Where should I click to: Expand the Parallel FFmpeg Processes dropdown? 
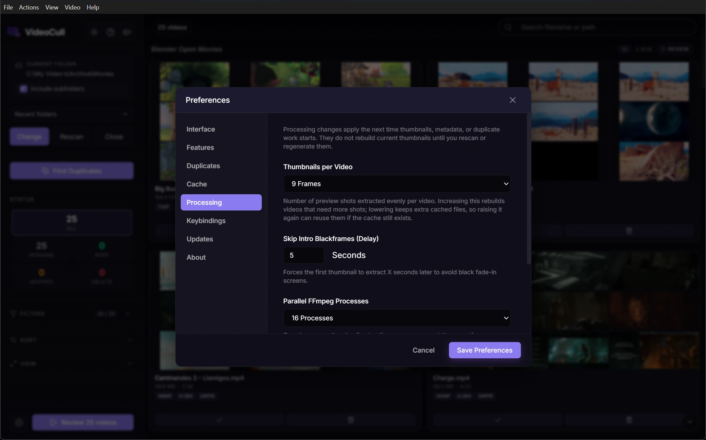(x=397, y=318)
